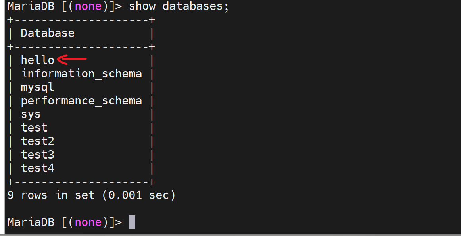Click the "MariaDB" text in the first prompt

point(31,6)
